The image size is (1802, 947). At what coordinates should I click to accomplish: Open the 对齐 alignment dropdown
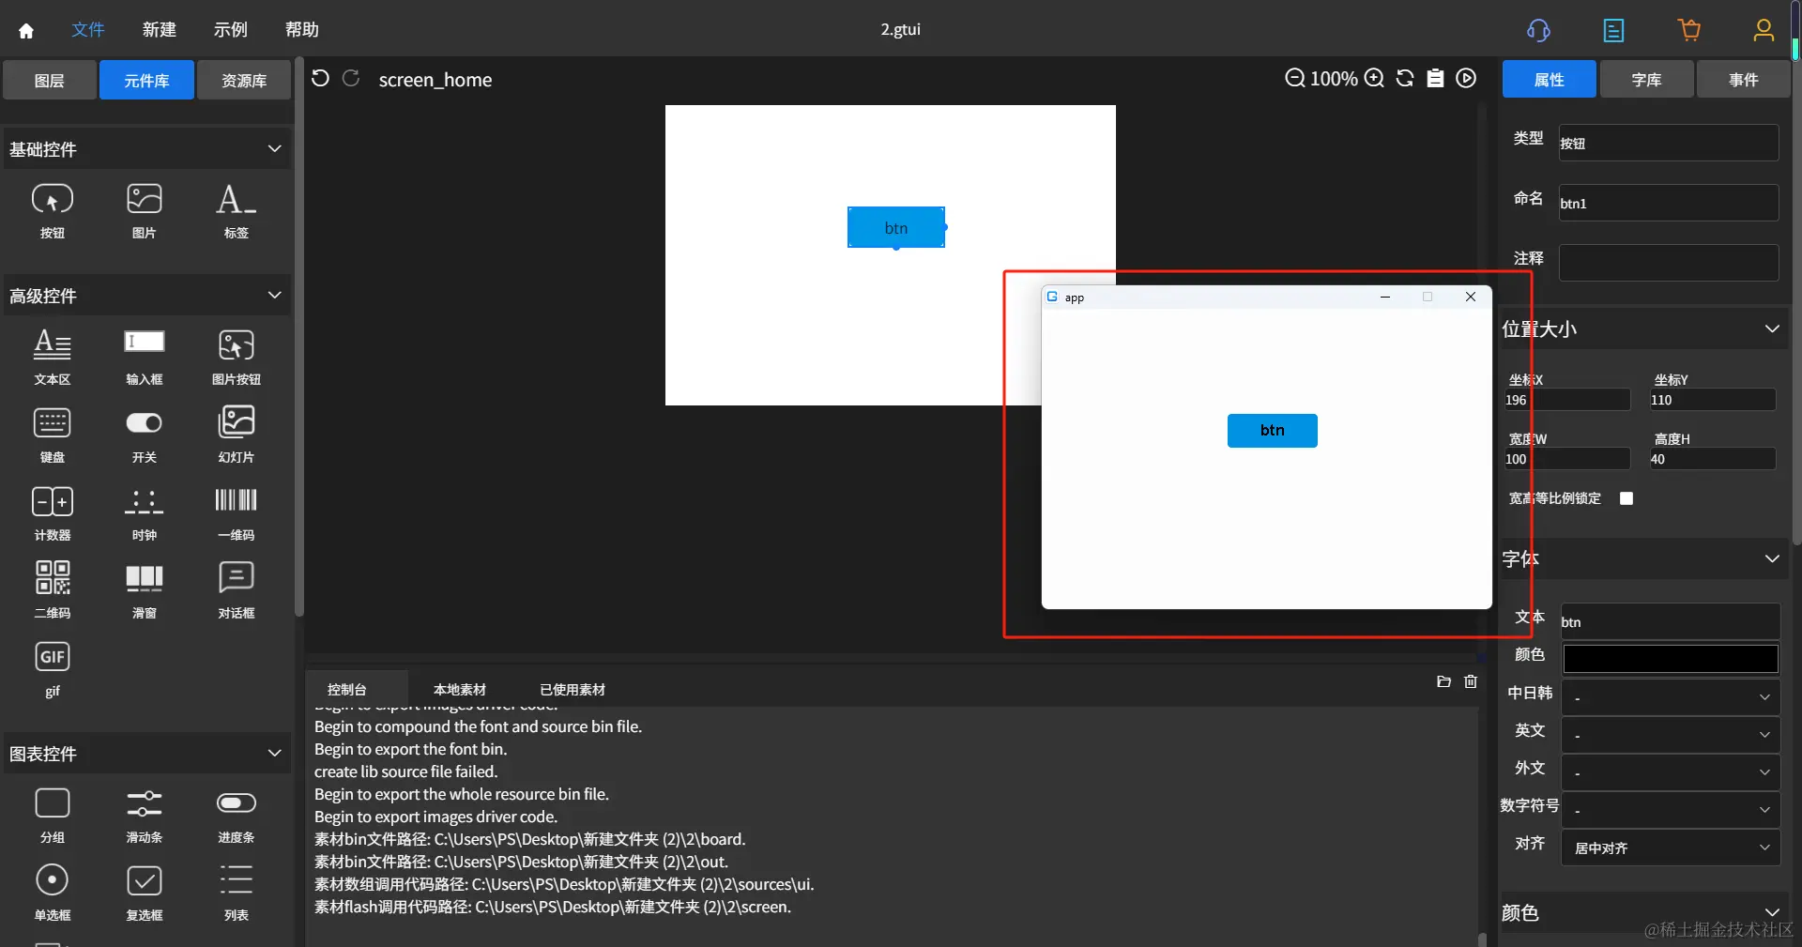tap(1671, 848)
